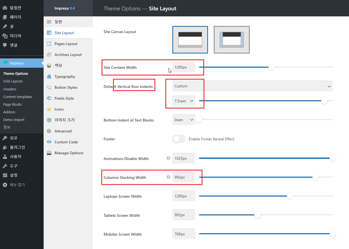Click the 댓글 comments bubble icon
The height and width of the screenshot is (249, 349).
[x=5, y=45]
